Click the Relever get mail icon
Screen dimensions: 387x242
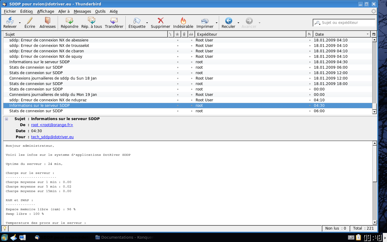10,21
